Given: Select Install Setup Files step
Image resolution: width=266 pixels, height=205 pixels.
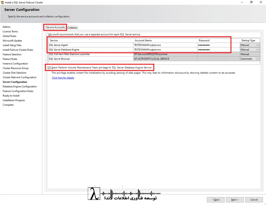Looking at the screenshot, I should coord(12,45).
